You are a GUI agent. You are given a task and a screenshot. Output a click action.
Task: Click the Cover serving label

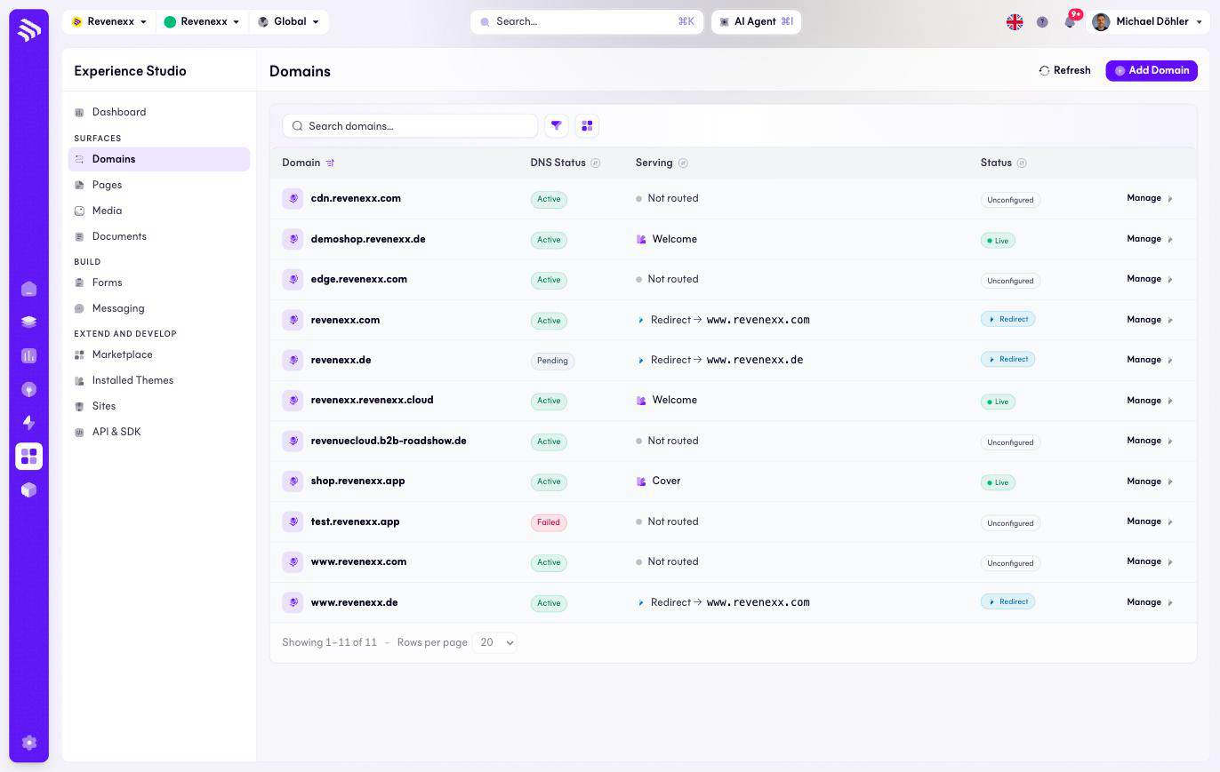point(666,481)
